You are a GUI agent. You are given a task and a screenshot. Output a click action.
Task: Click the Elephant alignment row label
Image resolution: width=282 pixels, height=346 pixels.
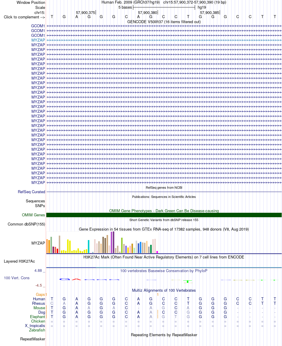point(37,317)
